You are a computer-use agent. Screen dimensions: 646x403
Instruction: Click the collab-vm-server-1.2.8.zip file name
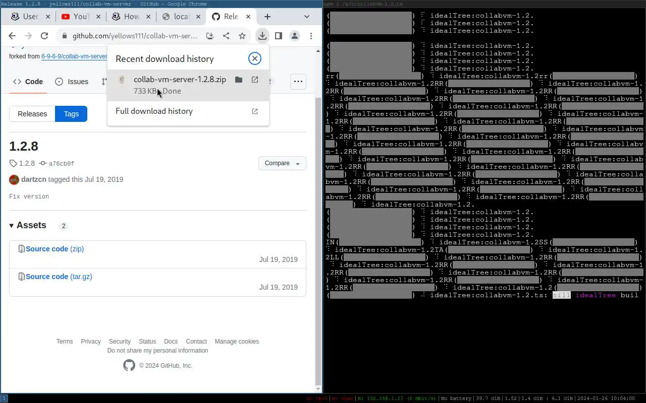point(180,80)
